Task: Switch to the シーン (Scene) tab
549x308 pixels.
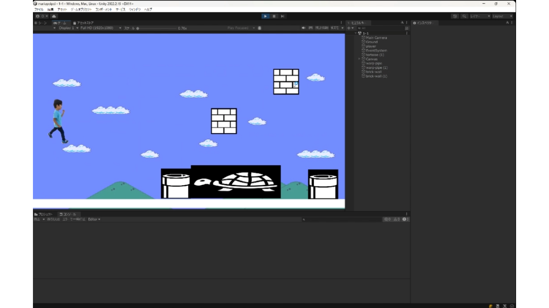Action: (x=41, y=22)
